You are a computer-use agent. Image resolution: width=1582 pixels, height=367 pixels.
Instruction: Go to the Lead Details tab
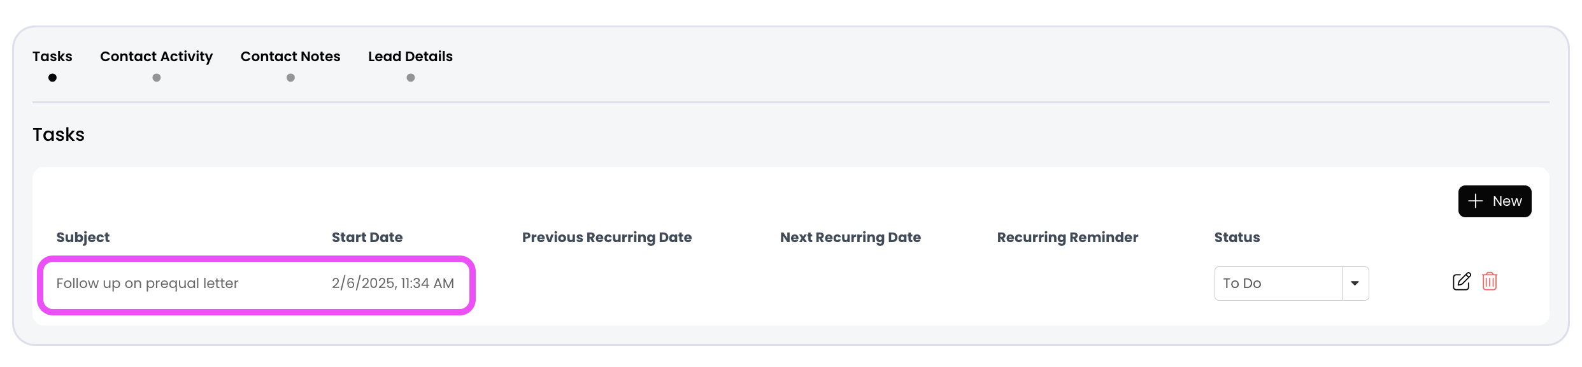[410, 57]
